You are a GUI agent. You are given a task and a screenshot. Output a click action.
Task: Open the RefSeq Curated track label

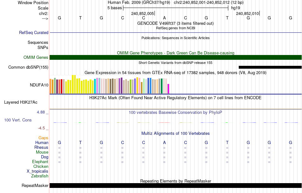(x=34, y=32)
